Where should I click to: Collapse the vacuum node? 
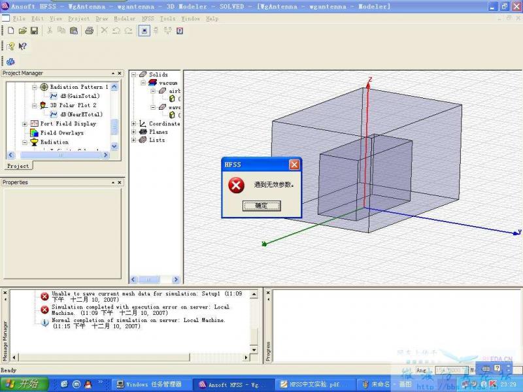(143, 83)
